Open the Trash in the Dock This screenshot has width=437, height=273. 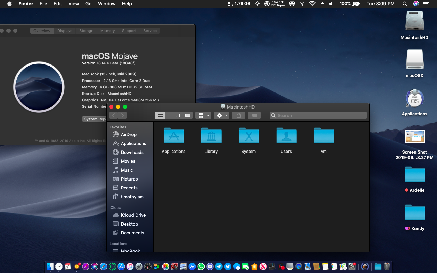point(387,267)
